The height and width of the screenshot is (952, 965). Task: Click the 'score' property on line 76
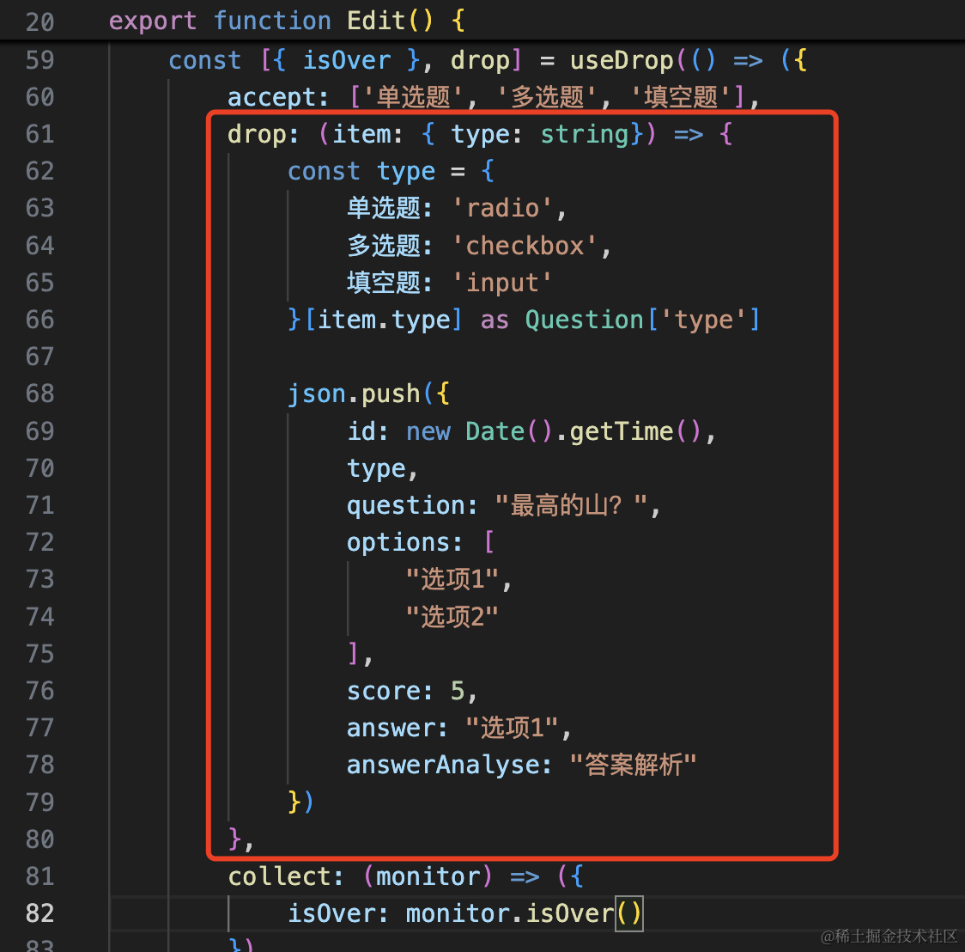383,691
